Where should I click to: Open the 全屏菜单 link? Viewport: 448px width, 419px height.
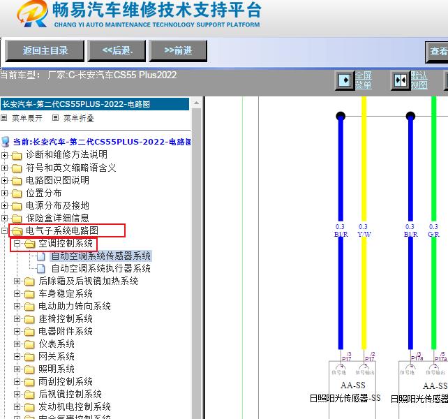tap(364, 80)
